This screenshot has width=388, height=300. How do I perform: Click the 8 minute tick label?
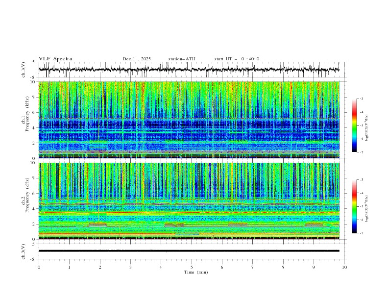coord(283,267)
